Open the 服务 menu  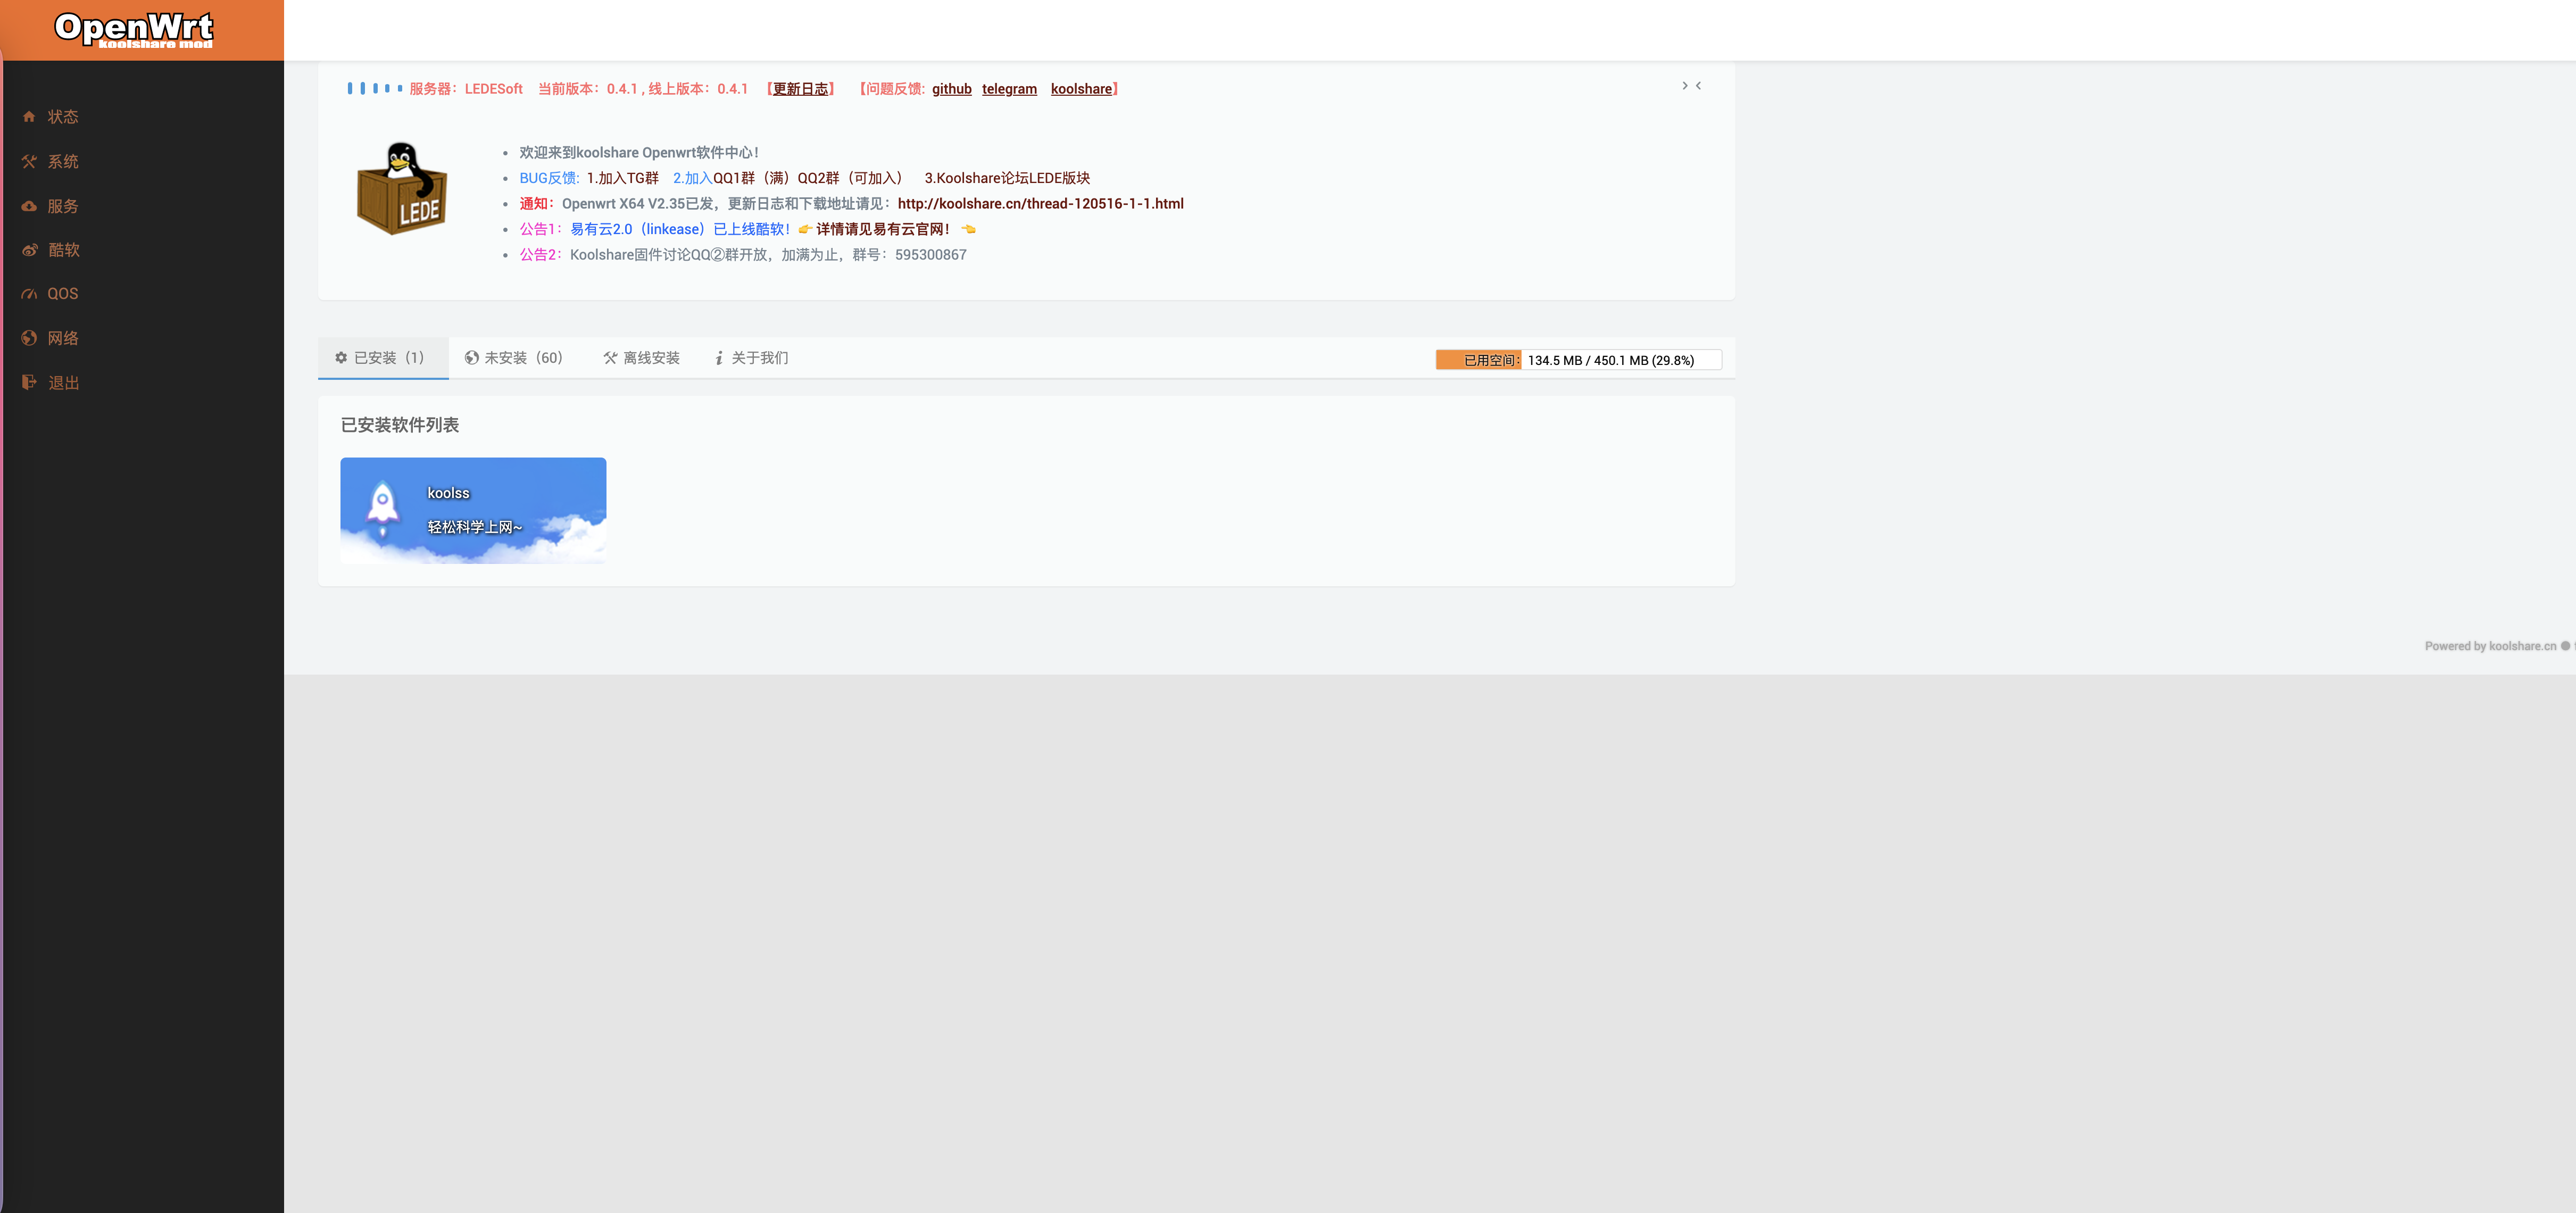[63, 206]
